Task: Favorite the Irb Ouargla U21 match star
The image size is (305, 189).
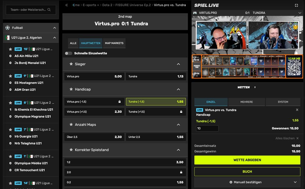Action: (10, 130)
